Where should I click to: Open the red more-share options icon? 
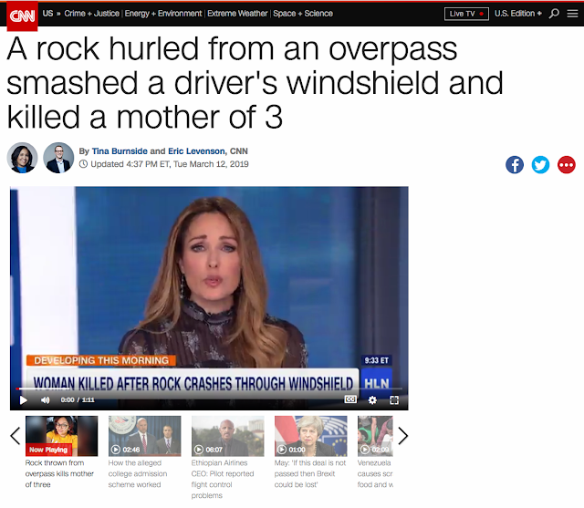click(x=567, y=165)
